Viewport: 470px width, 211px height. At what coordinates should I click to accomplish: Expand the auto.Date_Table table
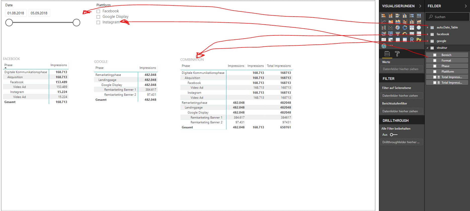(x=427, y=27)
